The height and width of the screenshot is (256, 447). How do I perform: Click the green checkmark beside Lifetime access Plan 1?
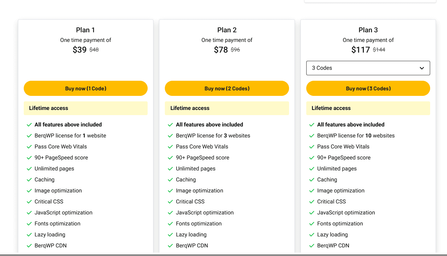(x=29, y=124)
